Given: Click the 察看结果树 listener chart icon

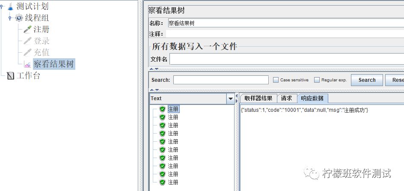Looking at the screenshot, I should 27,64.
